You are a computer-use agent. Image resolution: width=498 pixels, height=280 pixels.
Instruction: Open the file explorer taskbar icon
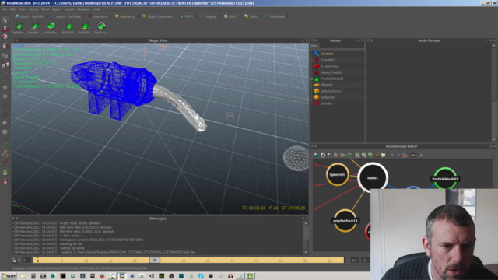[x=23, y=276]
